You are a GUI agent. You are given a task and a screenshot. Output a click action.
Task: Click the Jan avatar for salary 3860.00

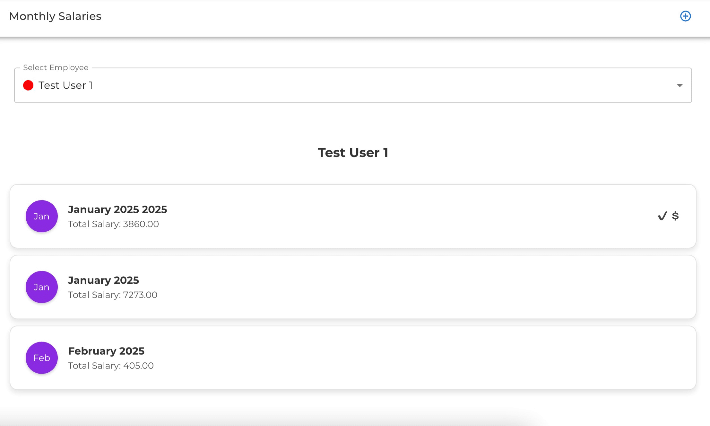pyautogui.click(x=42, y=216)
